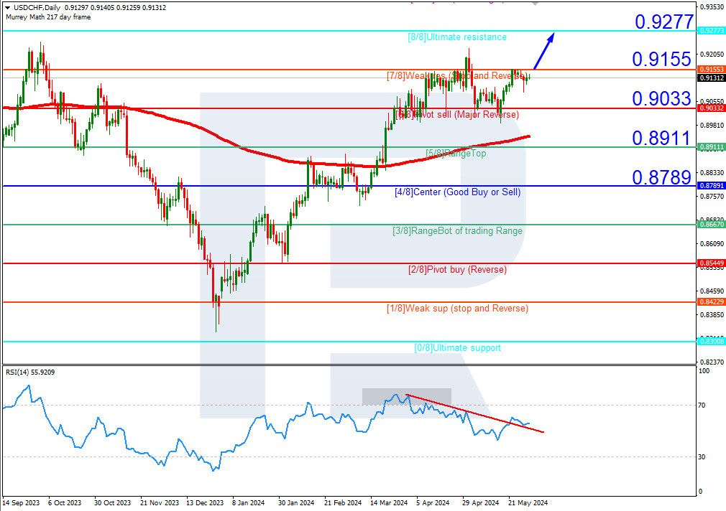Click the 0.86670 green price tag
The height and width of the screenshot is (511, 726).
[x=711, y=225]
